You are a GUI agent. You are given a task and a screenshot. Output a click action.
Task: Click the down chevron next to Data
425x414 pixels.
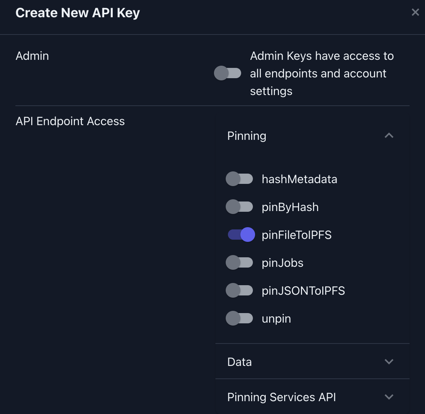tap(389, 362)
